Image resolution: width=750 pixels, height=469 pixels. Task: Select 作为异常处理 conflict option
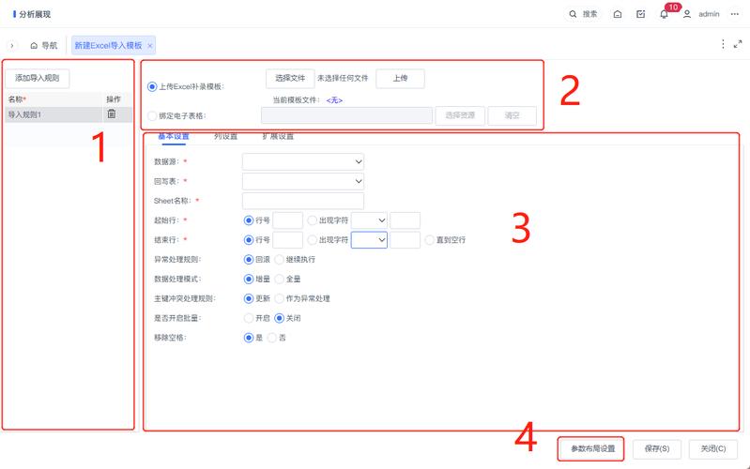tap(280, 299)
